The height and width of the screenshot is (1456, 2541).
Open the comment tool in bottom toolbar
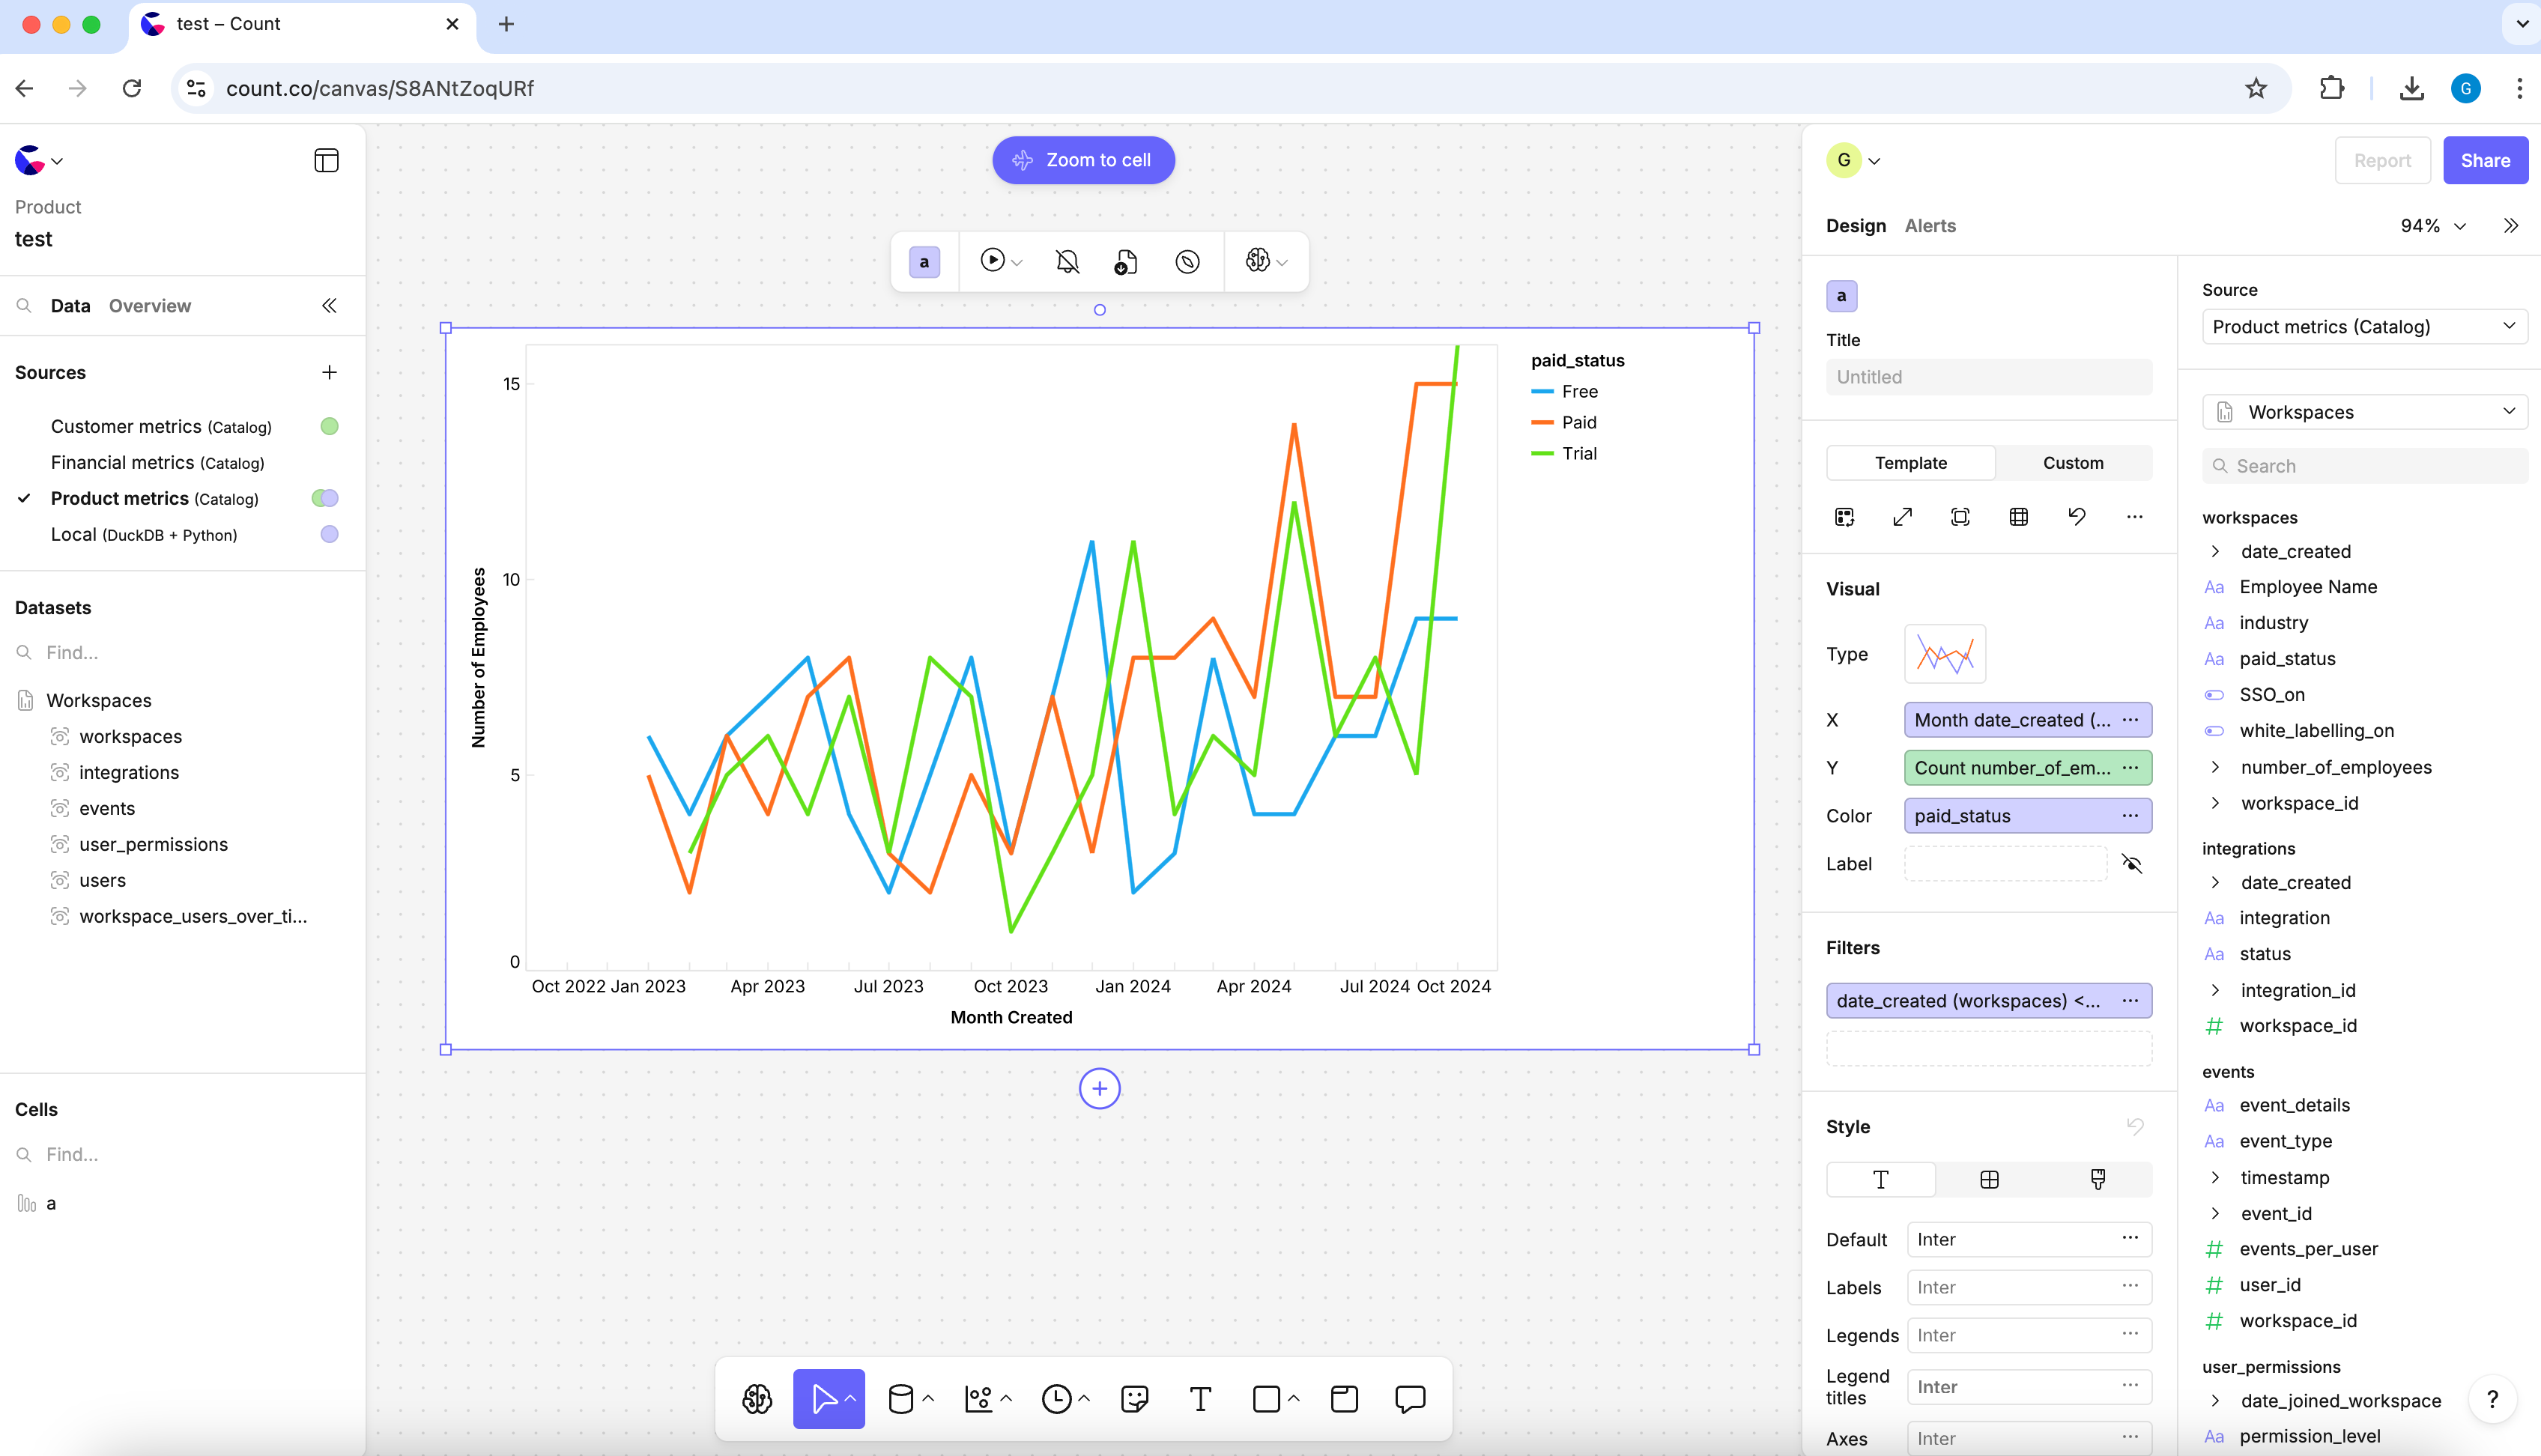(1410, 1399)
